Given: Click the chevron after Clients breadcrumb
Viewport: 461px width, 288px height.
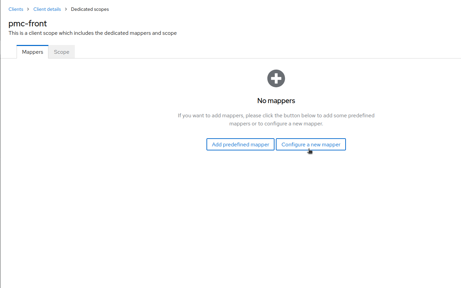Looking at the screenshot, I should pos(28,9).
